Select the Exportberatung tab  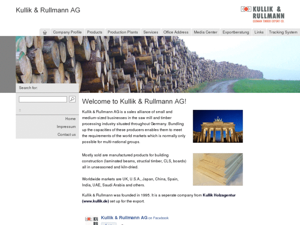click(236, 32)
